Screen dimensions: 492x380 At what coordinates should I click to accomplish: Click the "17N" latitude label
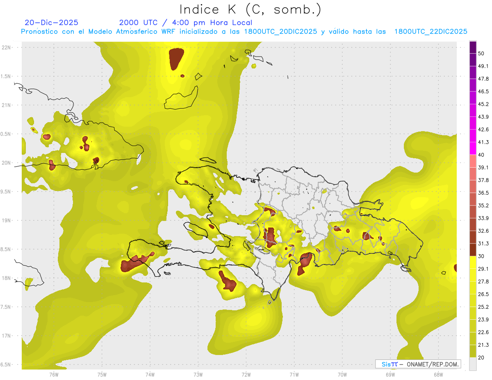[x=6, y=336]
